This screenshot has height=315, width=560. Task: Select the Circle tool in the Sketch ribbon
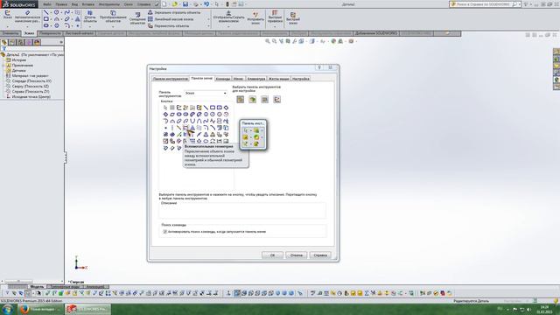(x=56, y=12)
